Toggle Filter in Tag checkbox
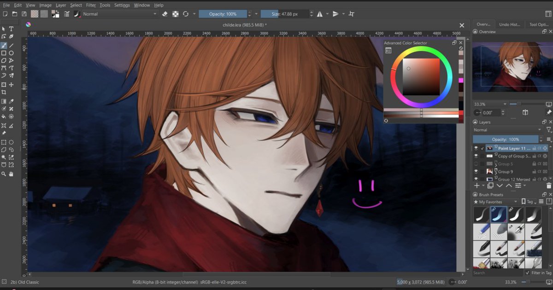553x290 pixels. point(528,273)
